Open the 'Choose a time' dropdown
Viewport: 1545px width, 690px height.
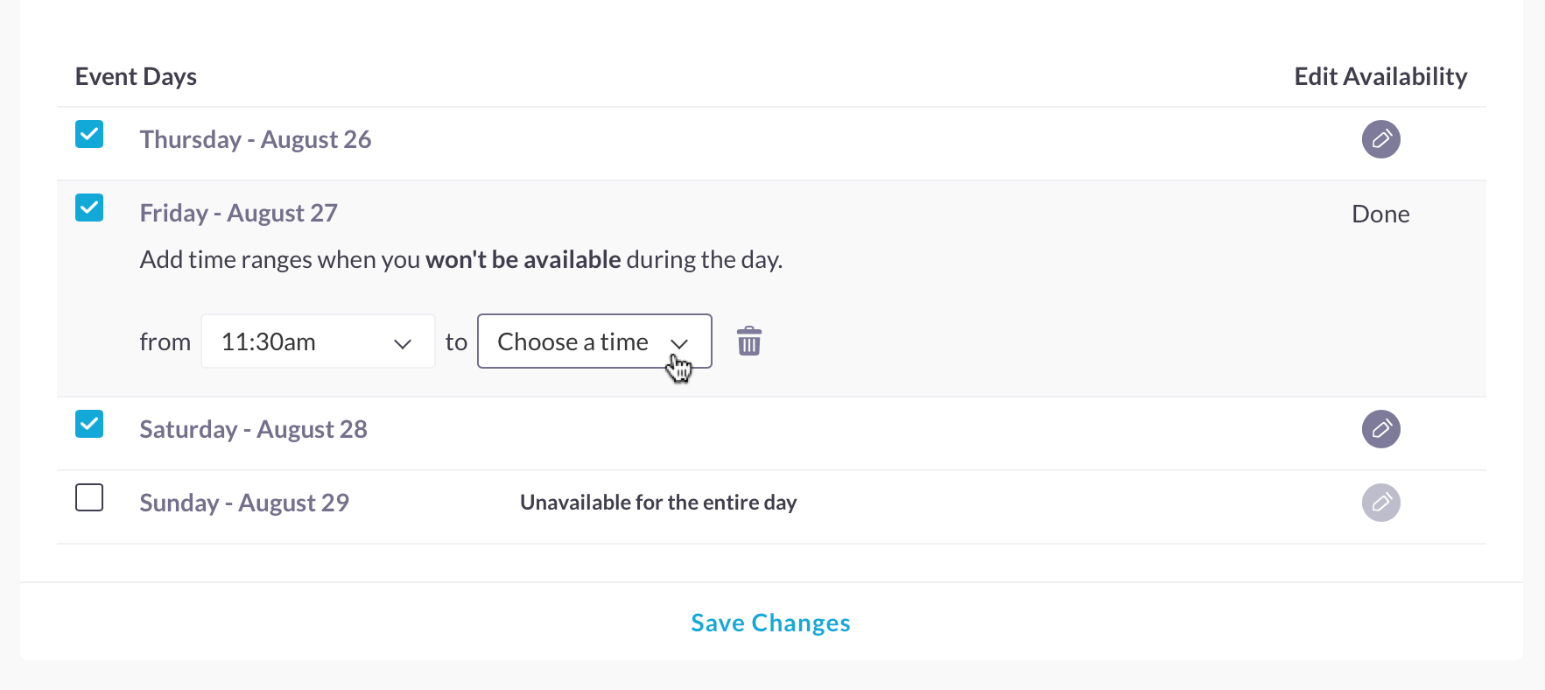tap(594, 341)
